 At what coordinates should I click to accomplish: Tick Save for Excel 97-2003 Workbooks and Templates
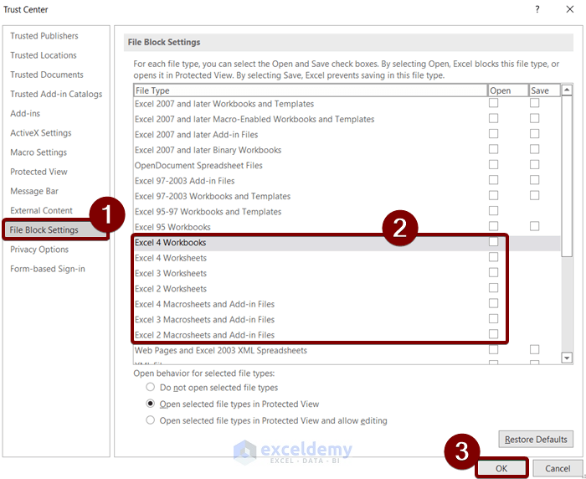(x=534, y=195)
